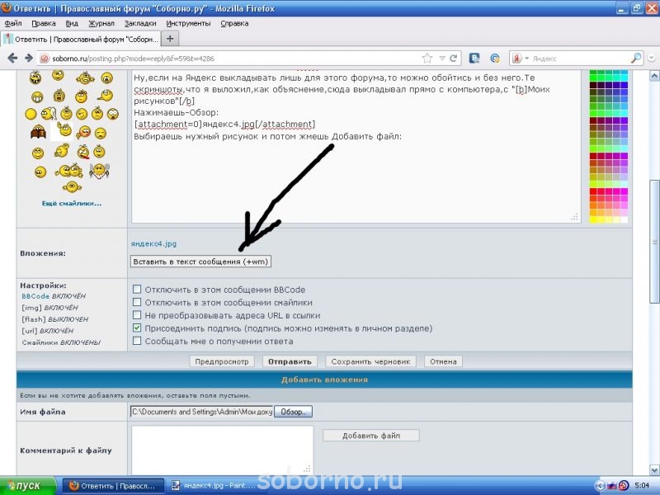Check 'Сообщать мне о получении ответа'
The width and height of the screenshot is (660, 495).
pyautogui.click(x=137, y=342)
